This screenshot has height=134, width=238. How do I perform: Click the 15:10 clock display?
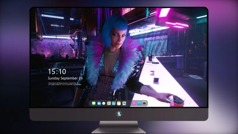(x=57, y=71)
